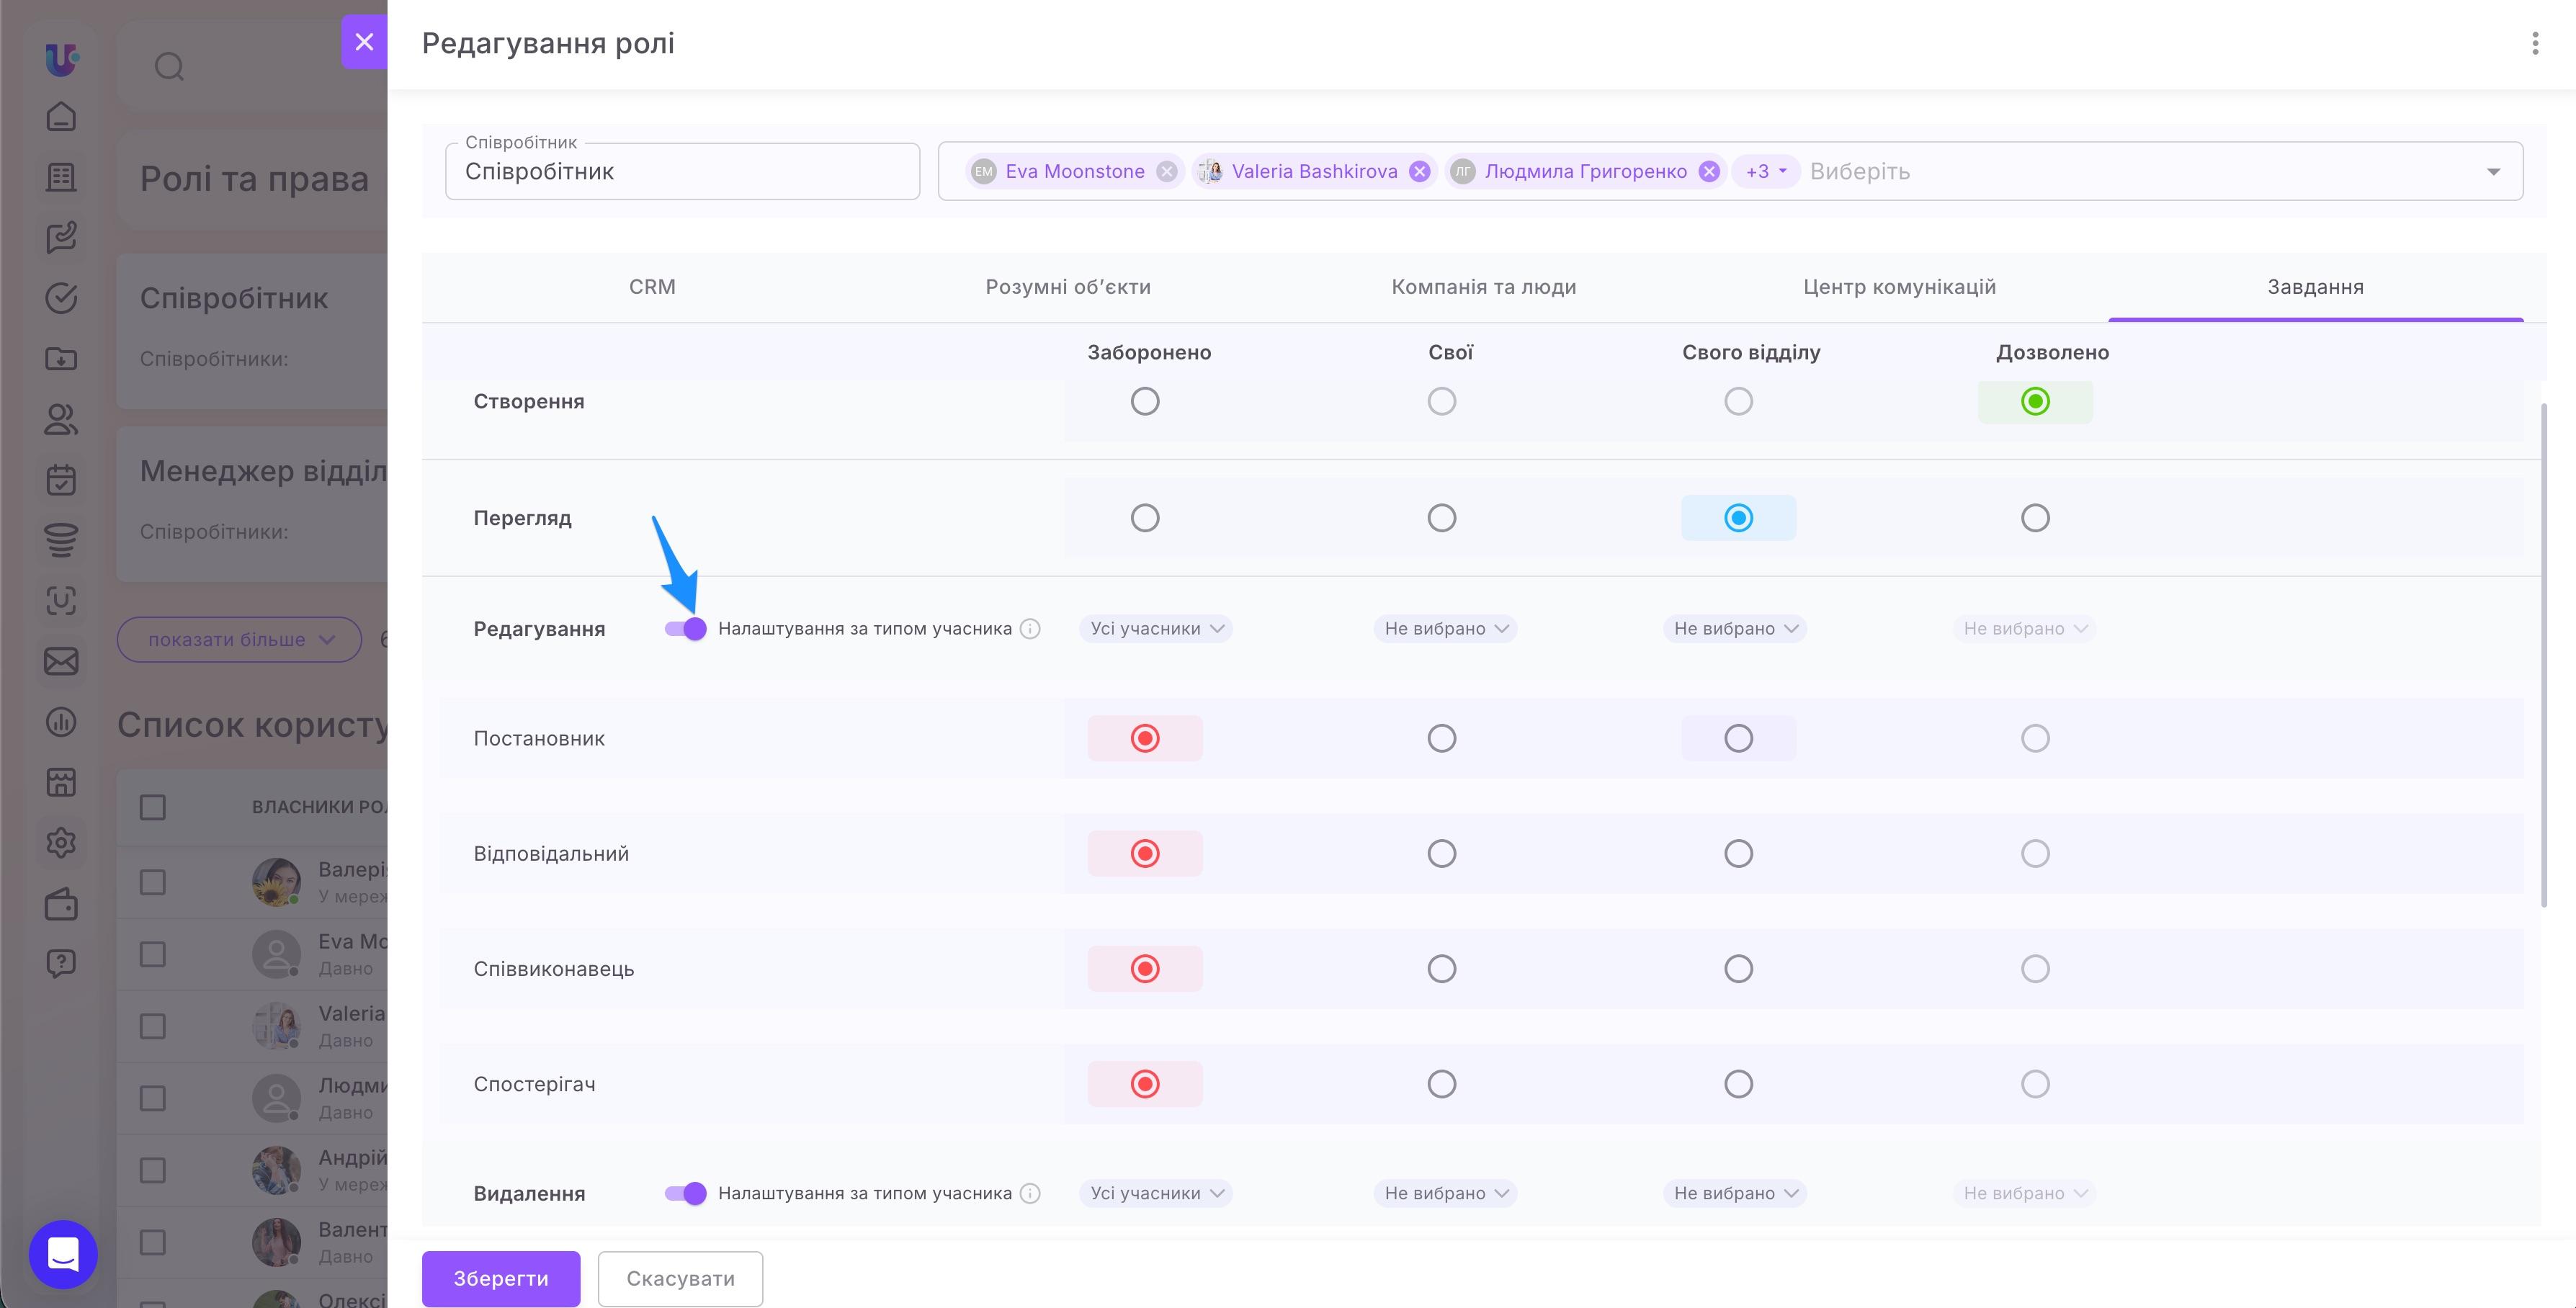The image size is (2576, 1308).
Task: Expand the +3 more employees chip
Action: [1765, 172]
